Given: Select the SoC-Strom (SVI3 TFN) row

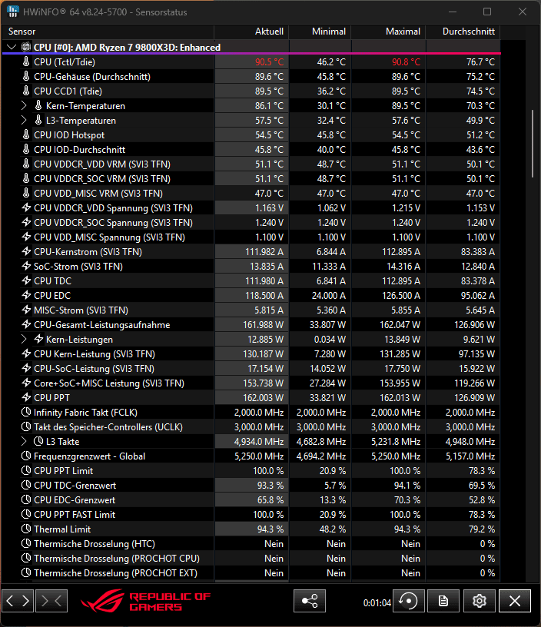Looking at the screenshot, I should click(251, 267).
